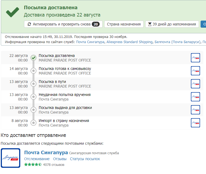Viewport: 206px width, 174px height.
Task: Click Singapore Post icon in 22 августа row
Action: [195, 58]
